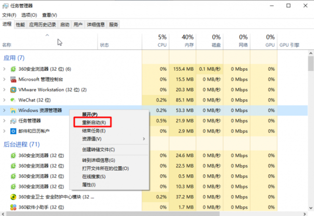Expand the 360安全浏览器 (32 位) (6) group
The image size is (314, 216).
(x=4, y=69)
